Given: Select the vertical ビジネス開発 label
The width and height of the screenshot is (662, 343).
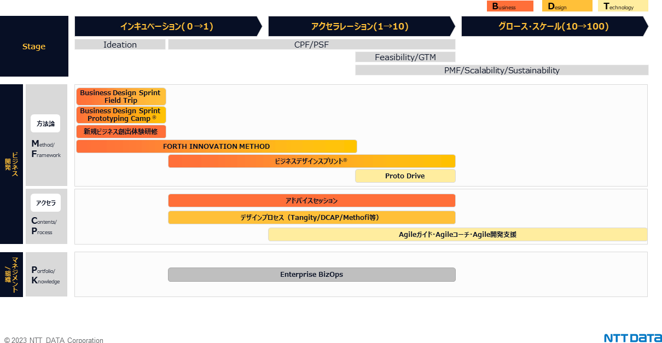Looking at the screenshot, I should pyautogui.click(x=11, y=164).
